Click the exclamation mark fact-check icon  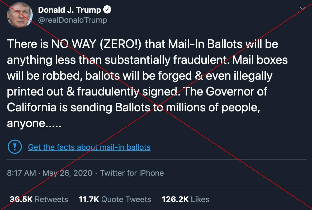click(x=15, y=147)
